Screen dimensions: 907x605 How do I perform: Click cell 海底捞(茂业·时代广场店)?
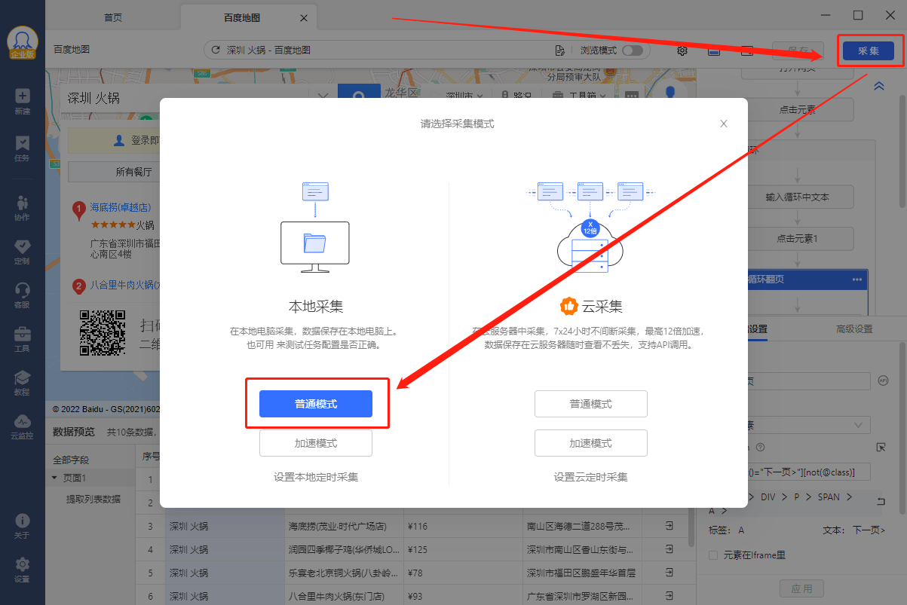coord(344,526)
